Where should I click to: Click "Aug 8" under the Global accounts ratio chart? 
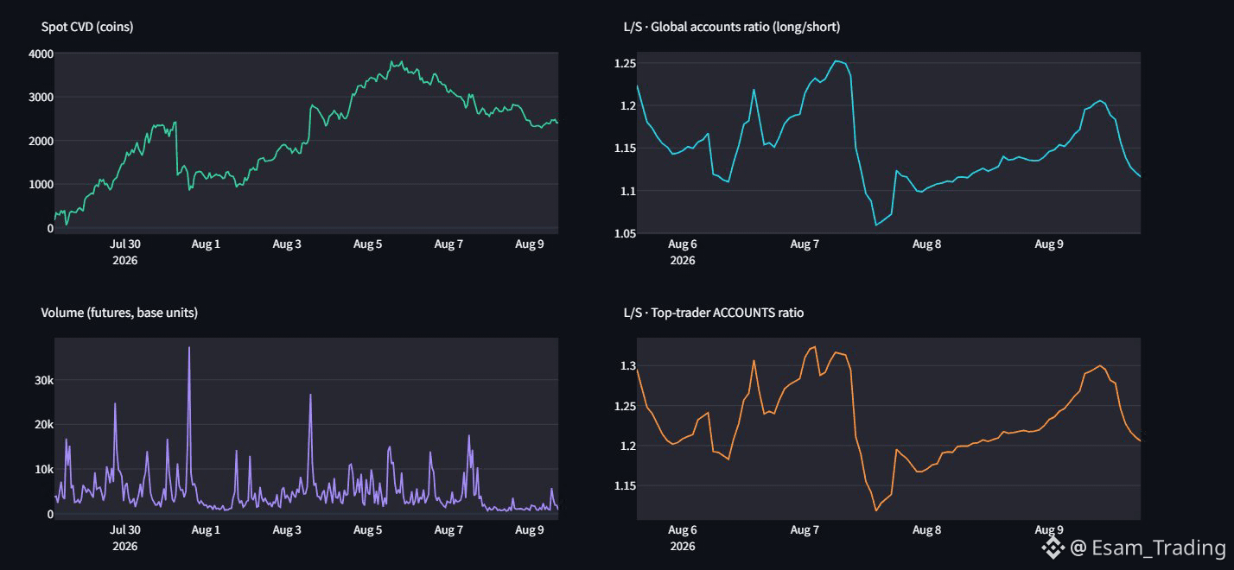(926, 244)
